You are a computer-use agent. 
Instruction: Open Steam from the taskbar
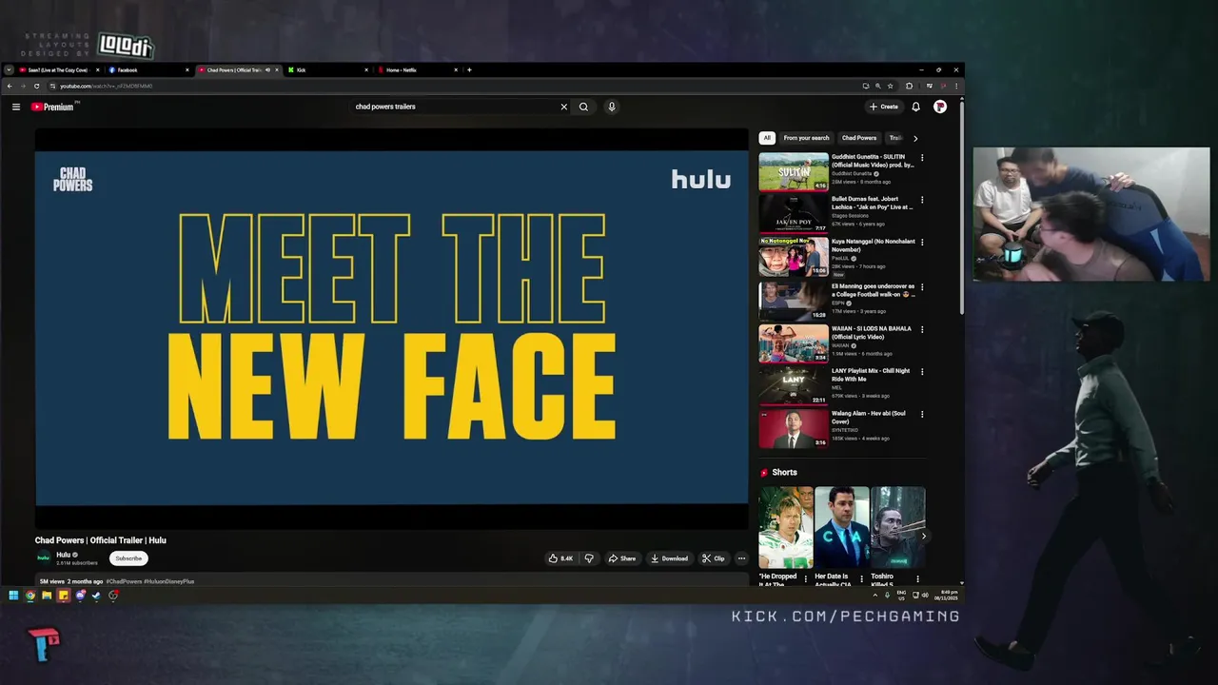click(96, 596)
